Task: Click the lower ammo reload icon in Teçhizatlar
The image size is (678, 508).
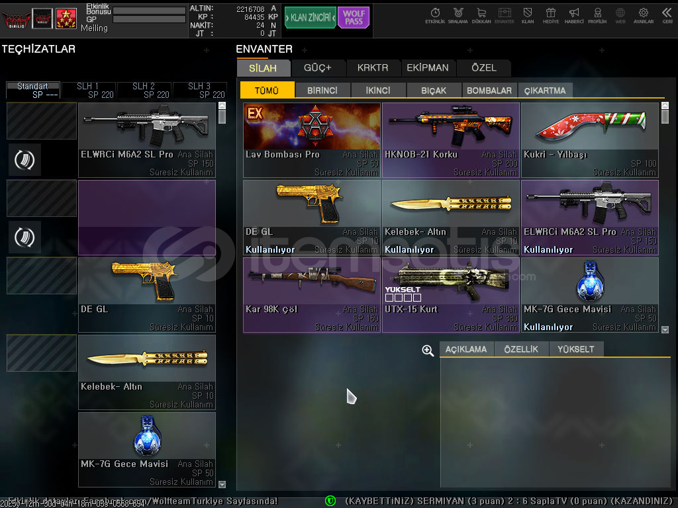Action: pos(24,237)
